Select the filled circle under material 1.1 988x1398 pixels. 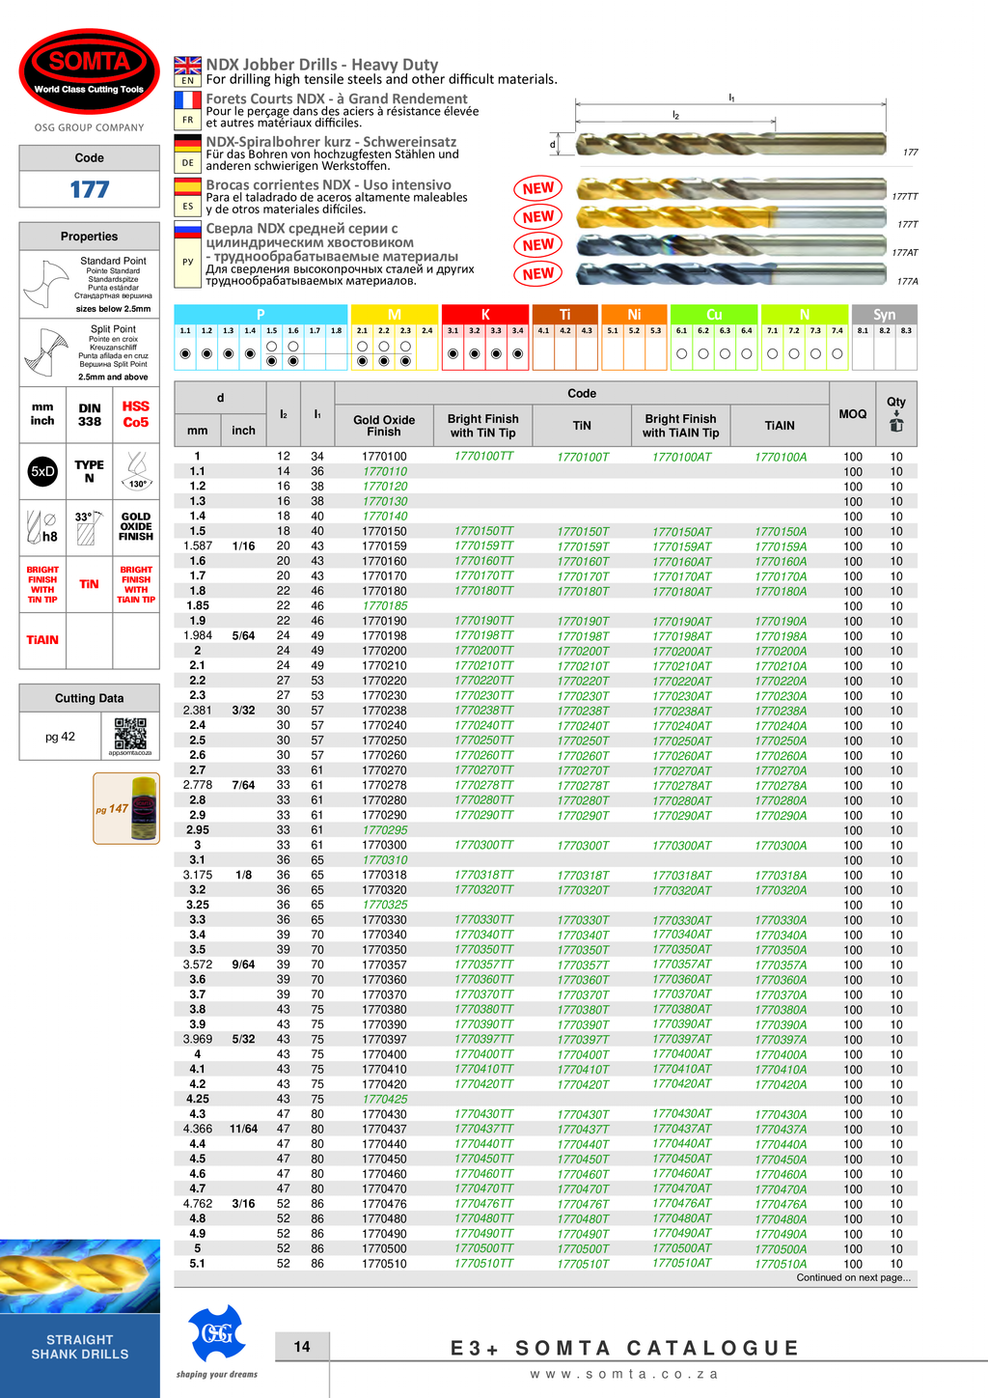click(185, 354)
